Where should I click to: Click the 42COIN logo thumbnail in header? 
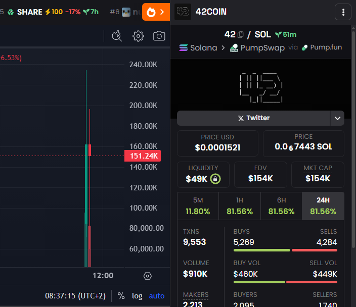(183, 12)
